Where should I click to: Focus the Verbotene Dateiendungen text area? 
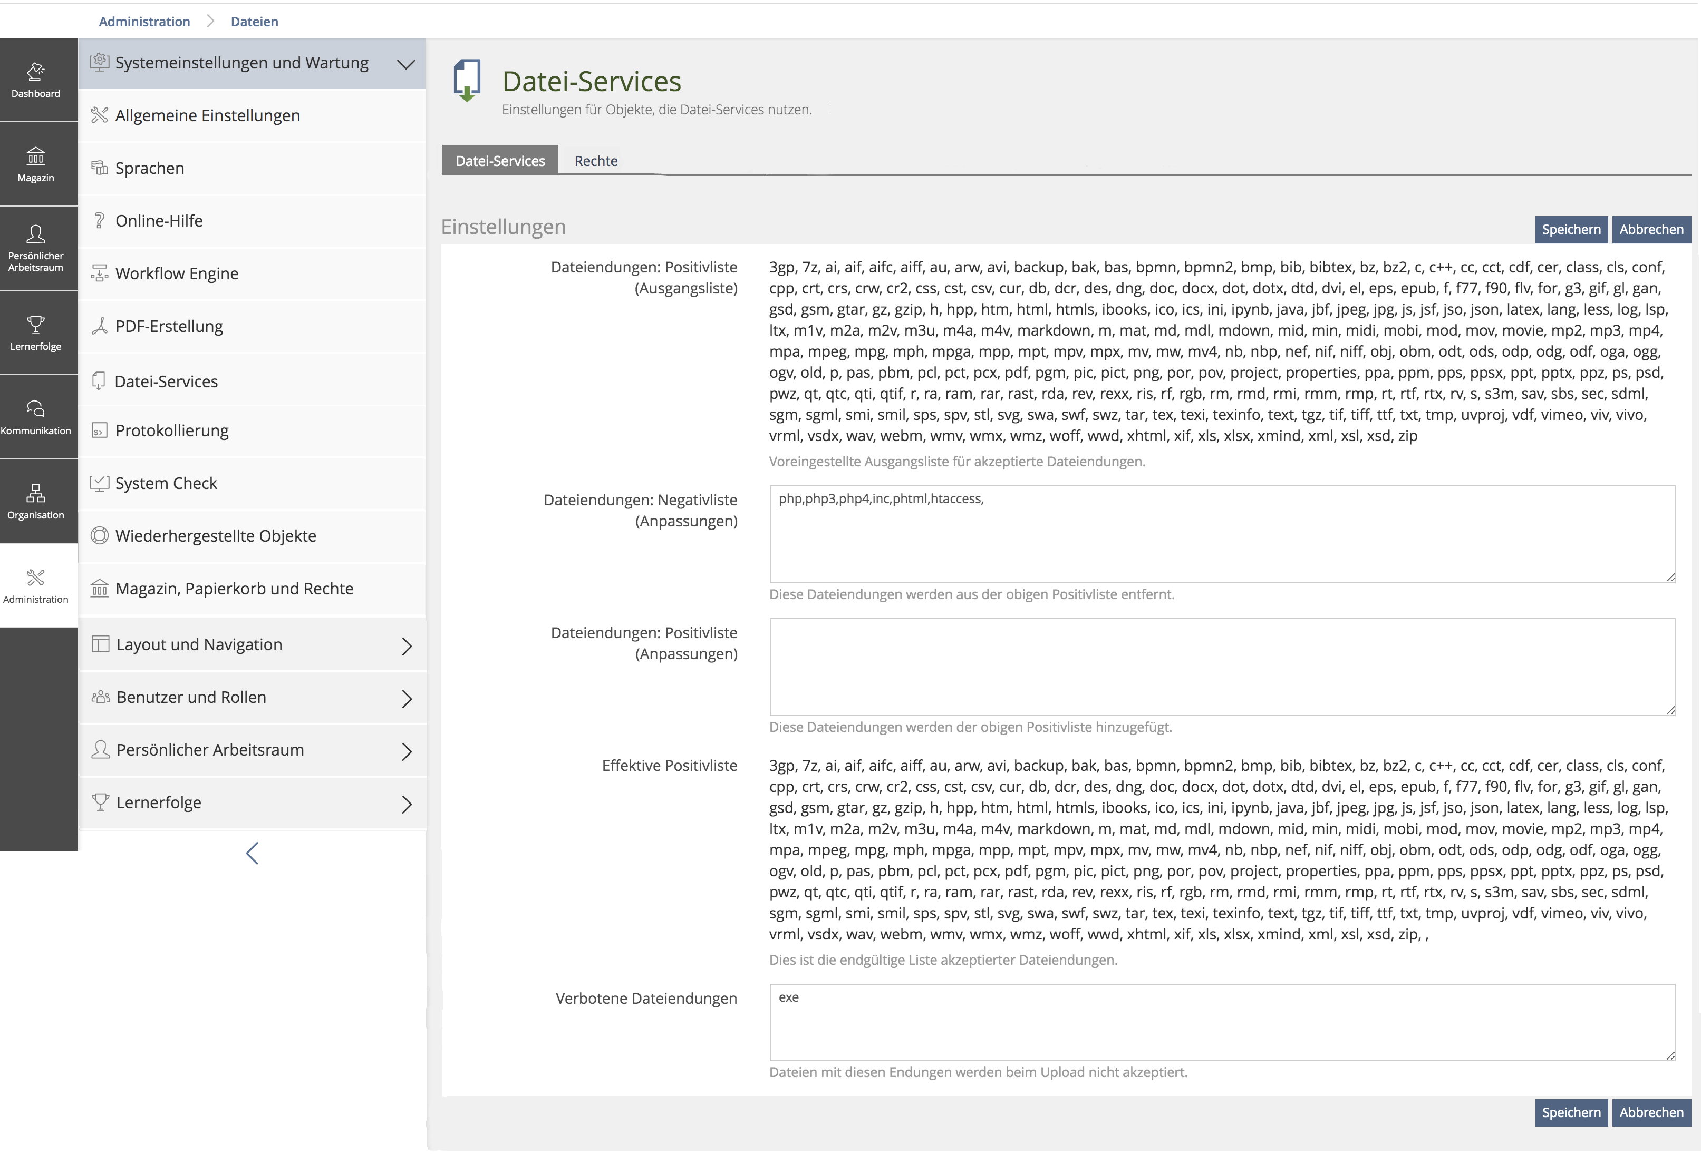(x=1222, y=1023)
